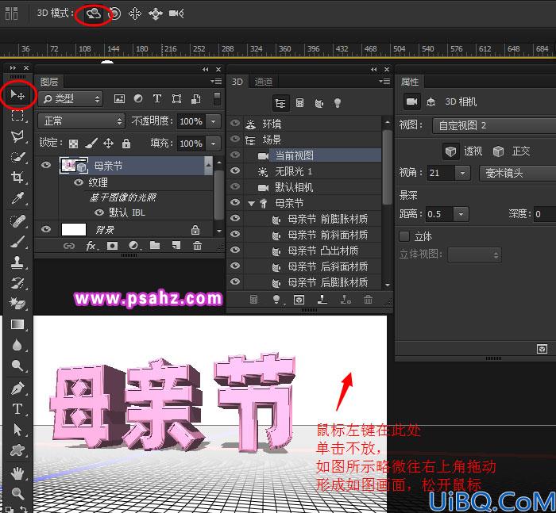The width and height of the screenshot is (556, 513).
Task: Select the Eyedropper tool
Action: 17,198
